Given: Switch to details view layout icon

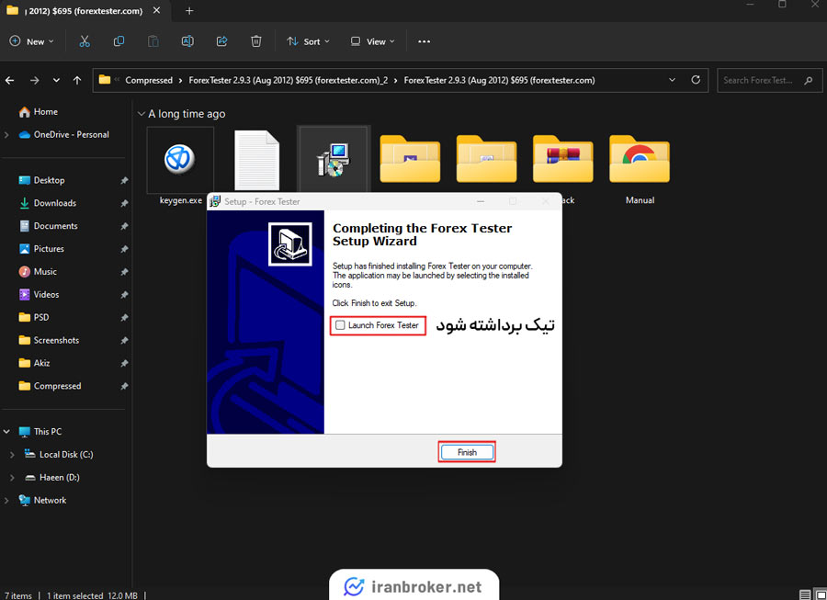Looking at the screenshot, I should click(x=805, y=594).
